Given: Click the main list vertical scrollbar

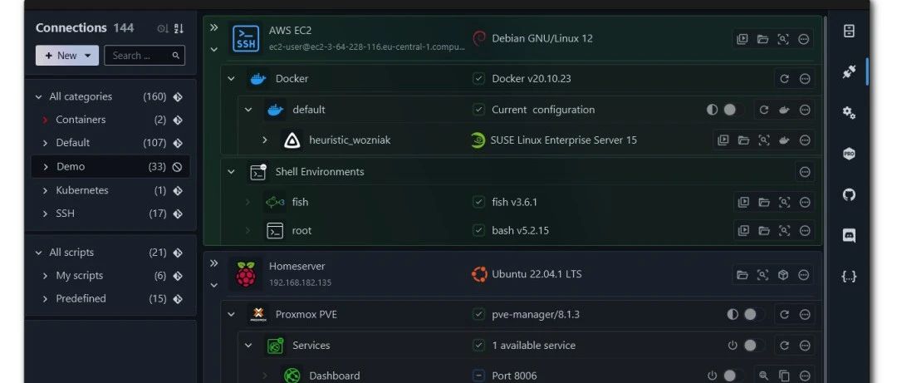Looking at the screenshot, I should click(825, 200).
